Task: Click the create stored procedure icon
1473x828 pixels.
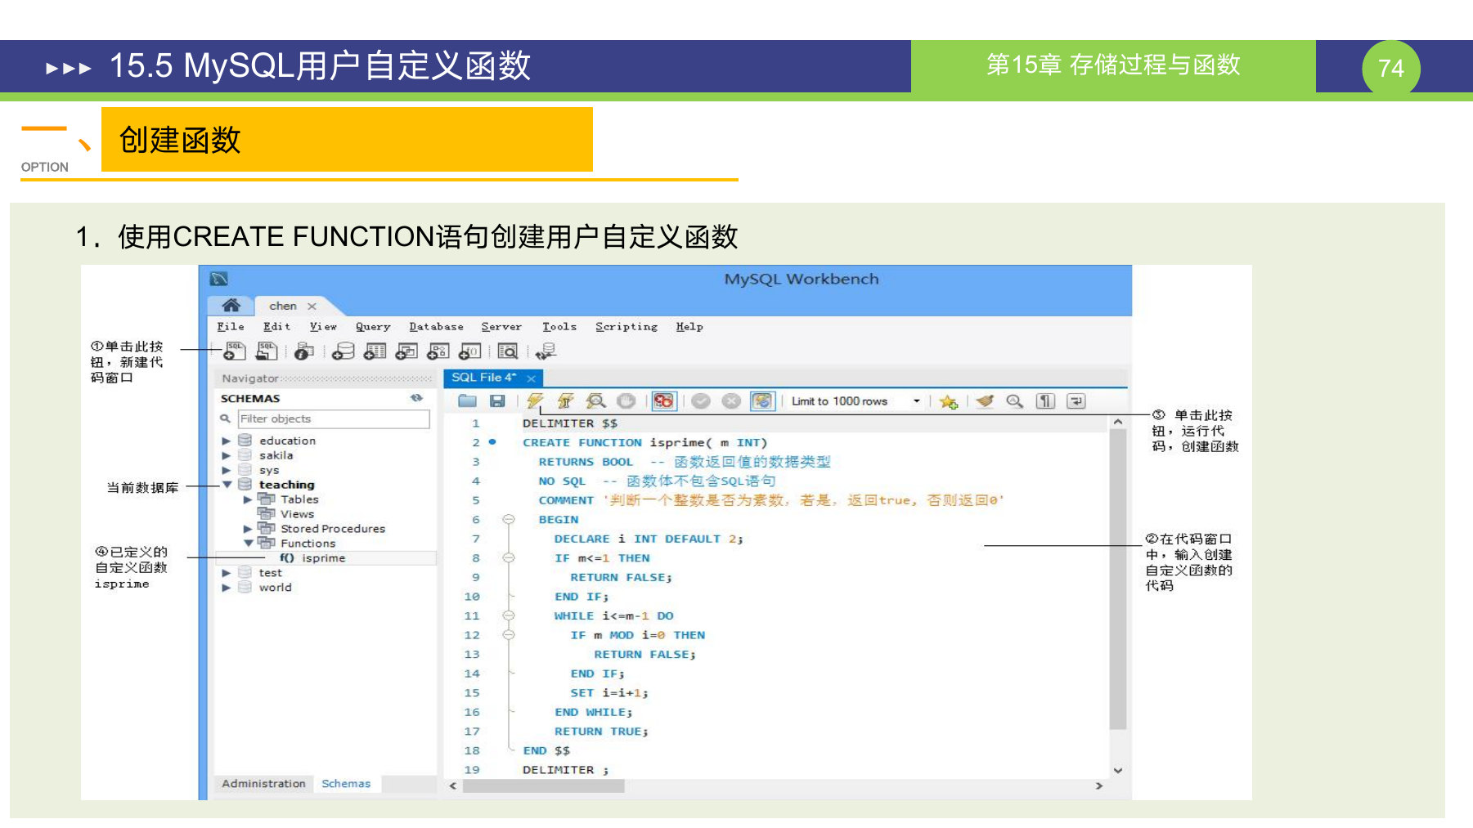Action: 438,351
